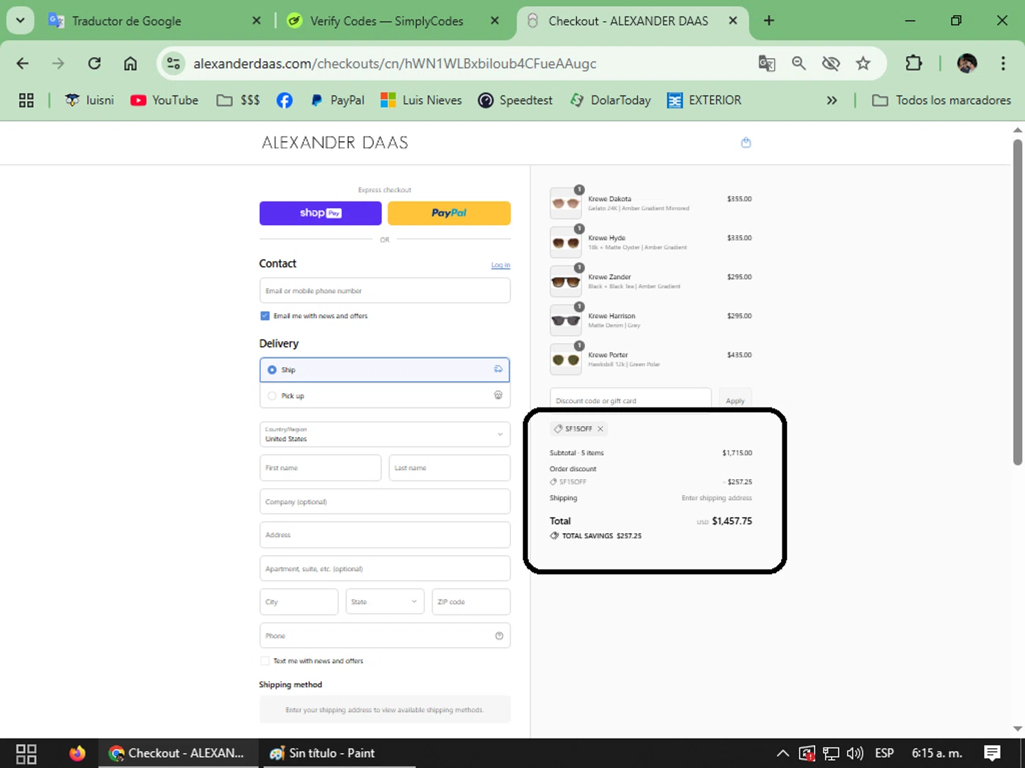The height and width of the screenshot is (768, 1025).
Task: Select the Pick up delivery option
Action: click(x=385, y=395)
